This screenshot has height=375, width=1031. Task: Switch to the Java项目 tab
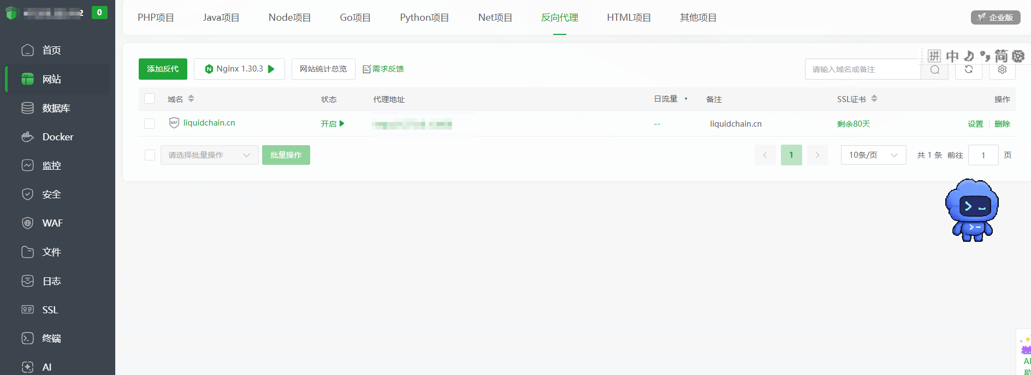tap(221, 17)
